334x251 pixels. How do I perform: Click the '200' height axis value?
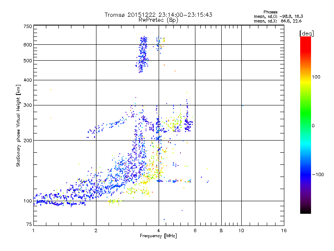coord(28,141)
